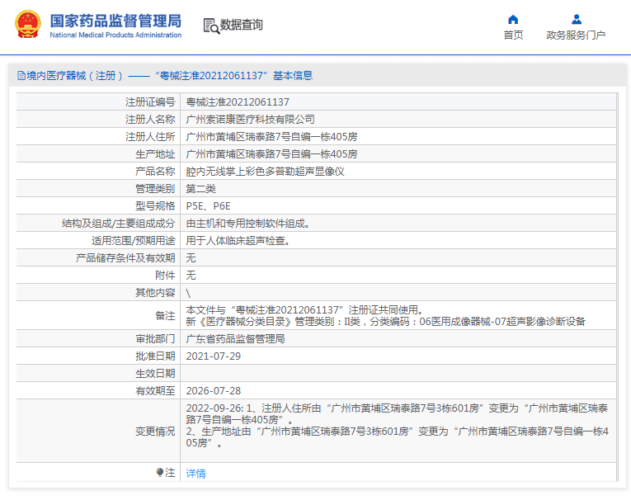Click the registrant name 广州索诺康医疗科技有限公司
631x500 pixels.
250,120
